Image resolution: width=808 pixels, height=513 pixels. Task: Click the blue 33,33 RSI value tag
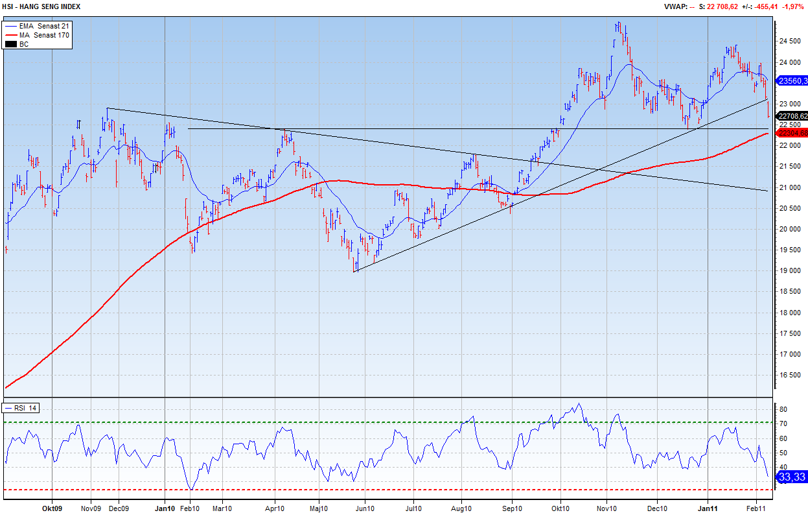(x=791, y=477)
